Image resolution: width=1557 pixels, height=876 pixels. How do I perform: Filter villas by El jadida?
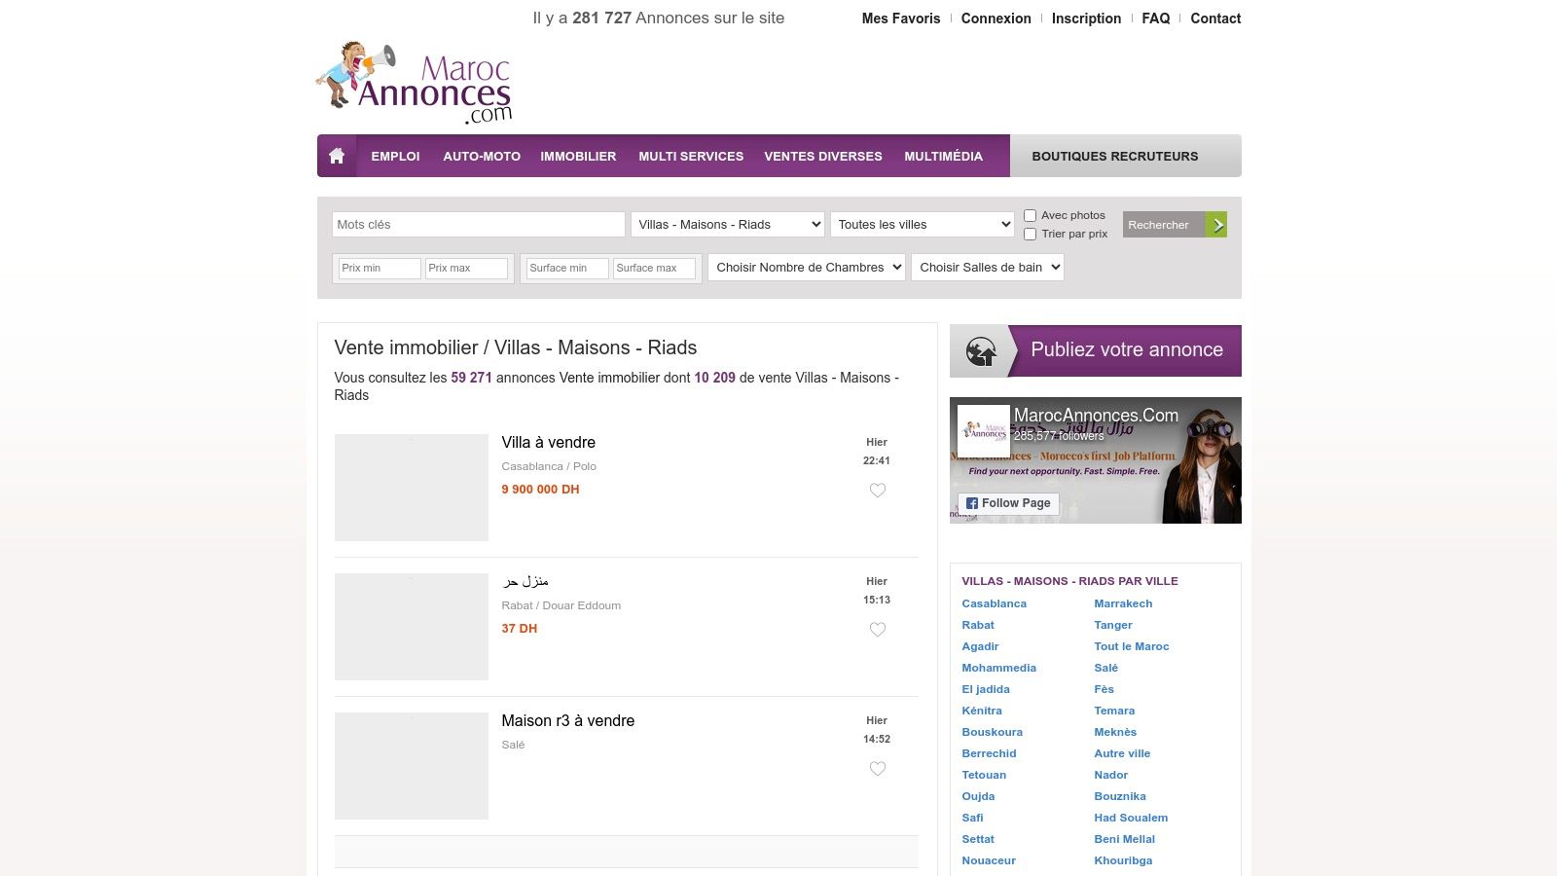986,689
